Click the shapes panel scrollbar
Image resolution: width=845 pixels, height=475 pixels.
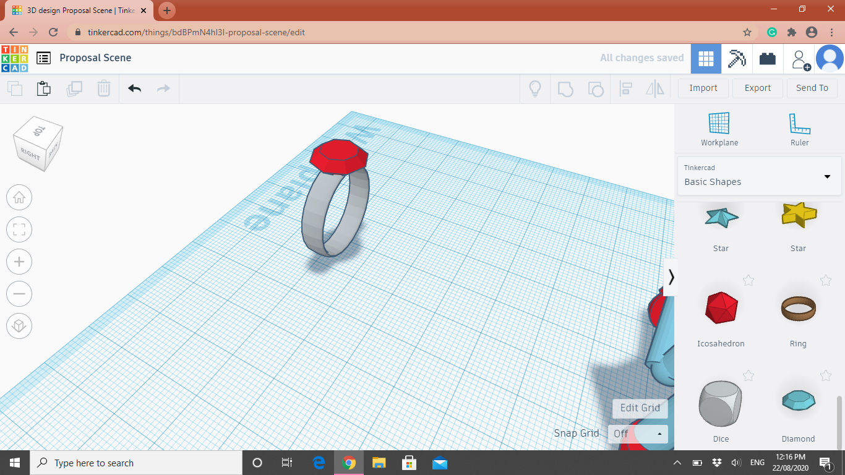point(839,422)
